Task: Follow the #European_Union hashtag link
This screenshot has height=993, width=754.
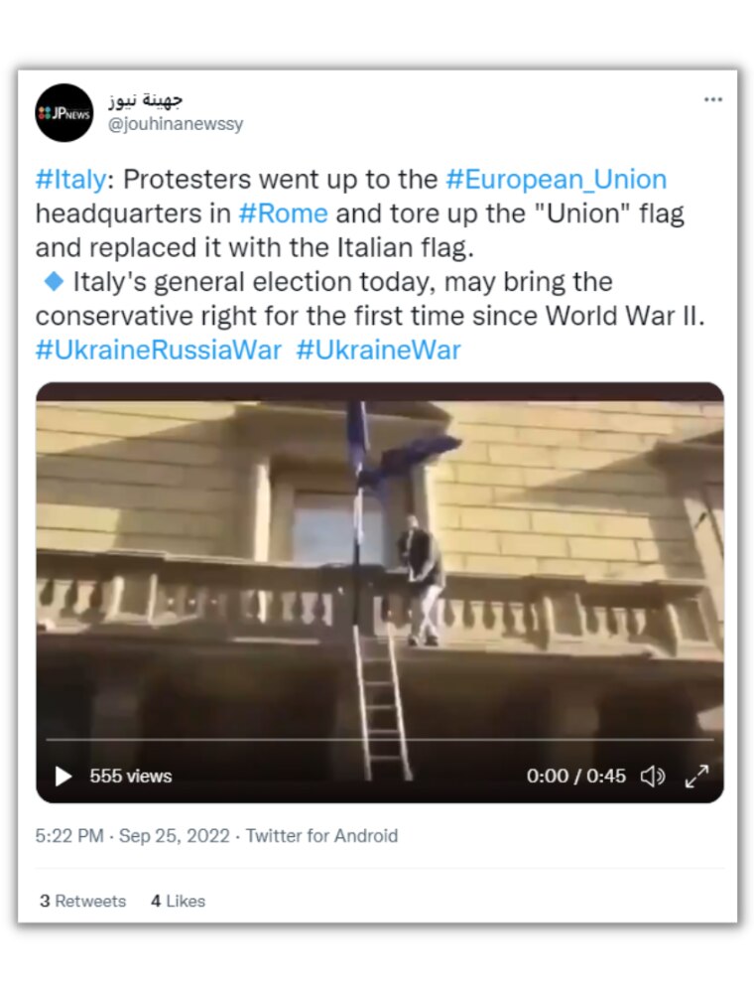Action: [556, 180]
